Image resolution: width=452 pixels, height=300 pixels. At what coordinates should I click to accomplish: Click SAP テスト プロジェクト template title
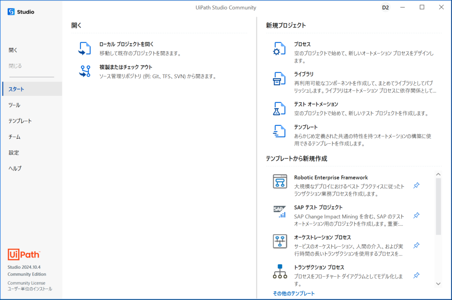(318, 207)
